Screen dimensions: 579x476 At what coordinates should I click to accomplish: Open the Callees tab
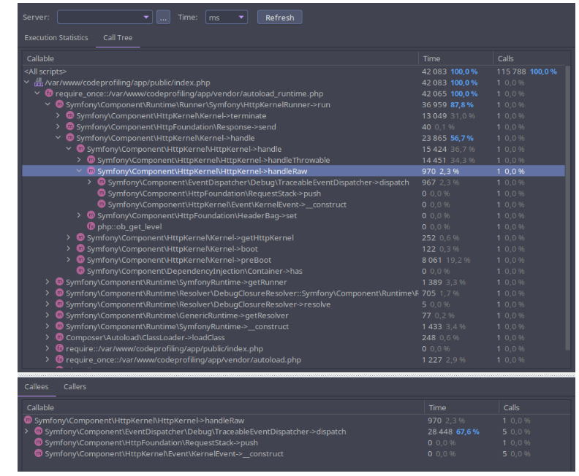click(x=37, y=386)
